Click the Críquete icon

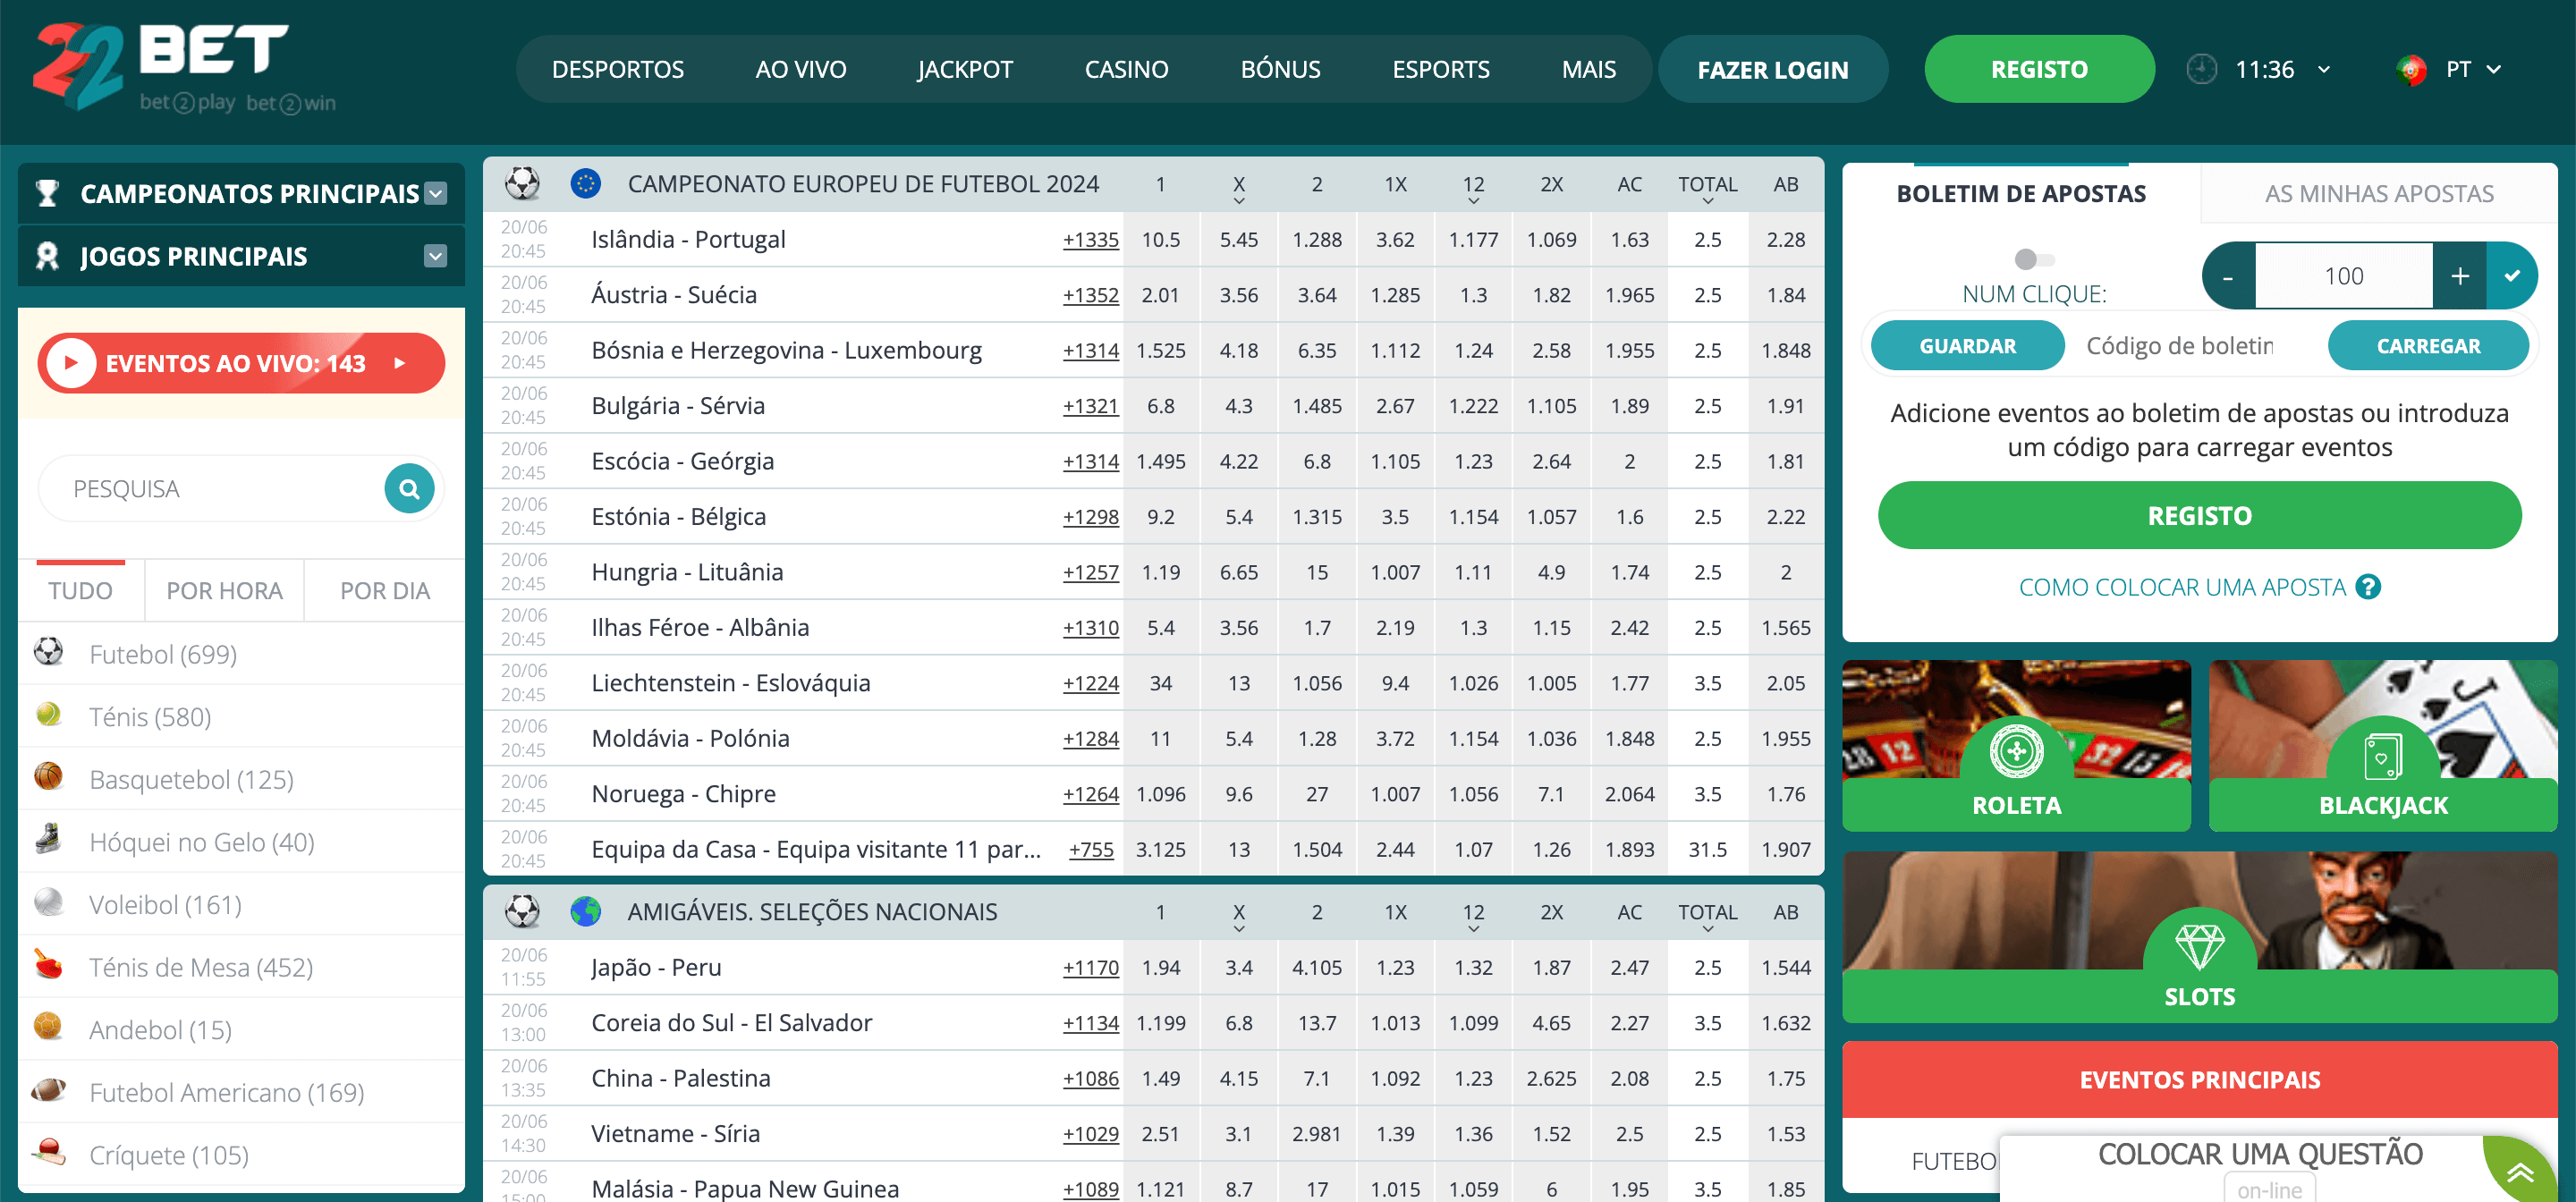pos(48,1152)
